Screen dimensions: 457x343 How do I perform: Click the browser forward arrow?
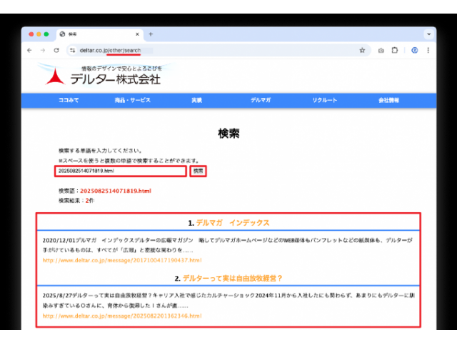[43, 51]
